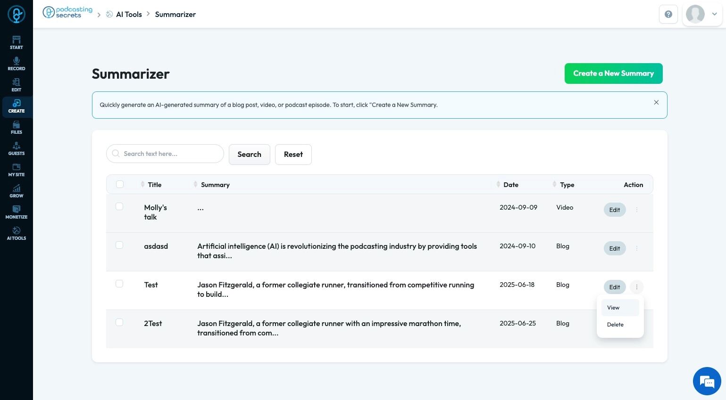Open the Edit section in sidebar
This screenshot has height=400, width=726.
pyautogui.click(x=17, y=85)
